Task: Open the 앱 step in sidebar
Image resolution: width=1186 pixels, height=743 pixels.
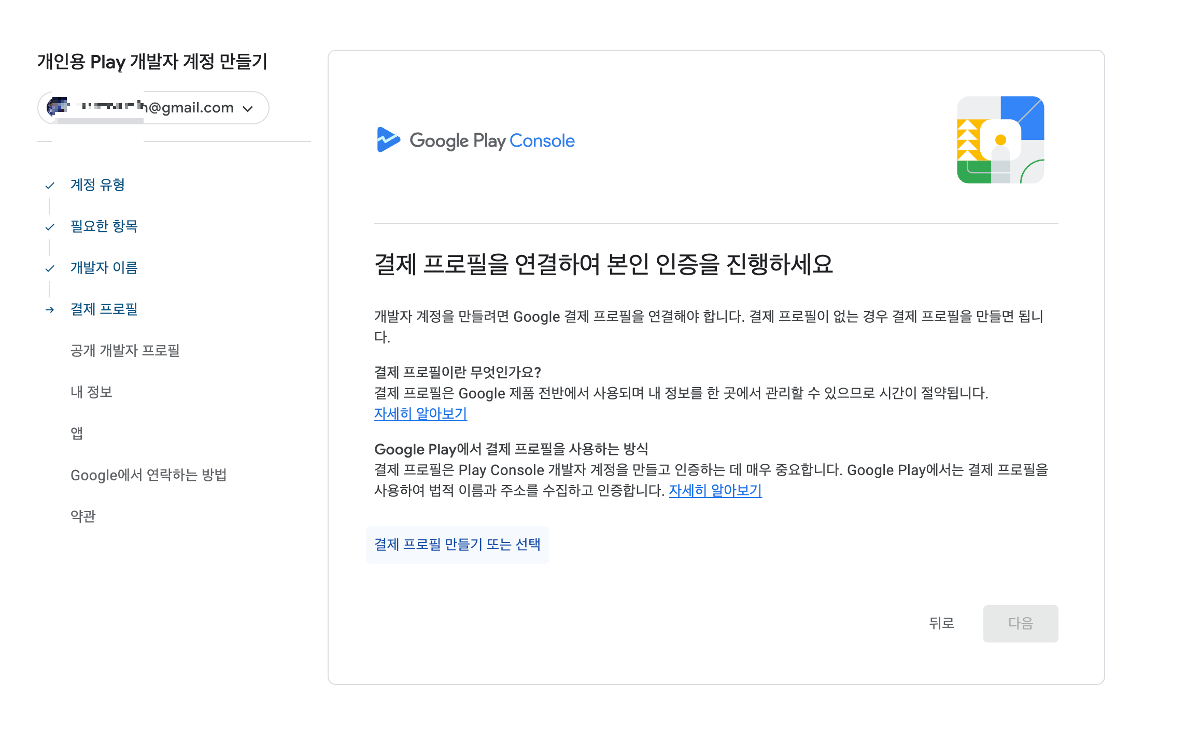Action: [x=77, y=433]
